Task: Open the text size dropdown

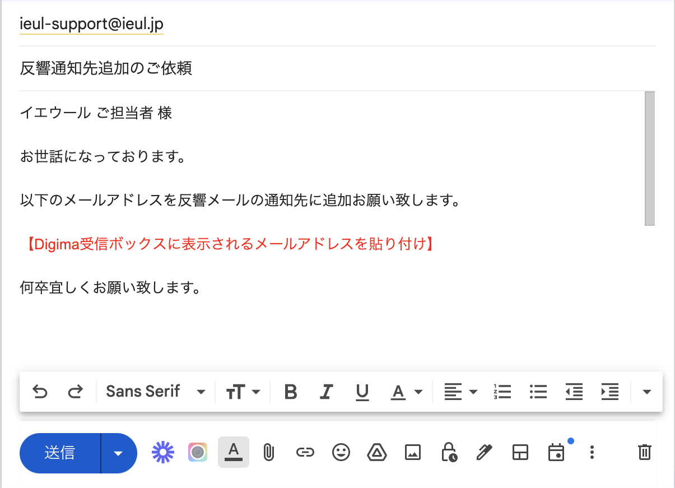Action: coord(243,391)
